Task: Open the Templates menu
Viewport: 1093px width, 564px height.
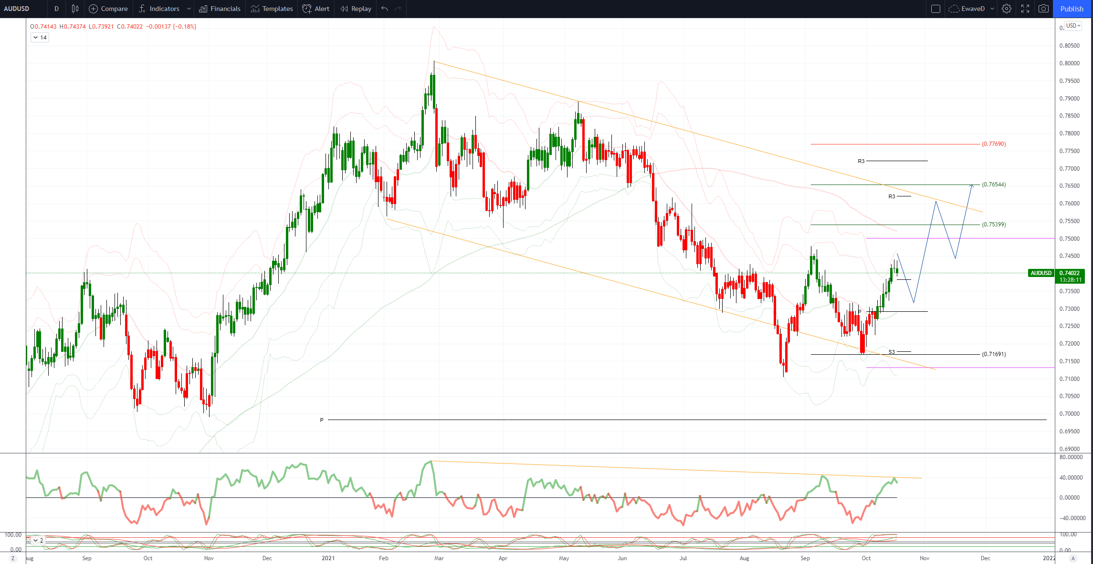Action: [272, 9]
